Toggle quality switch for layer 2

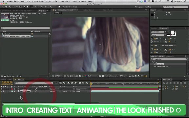tap(36, 91)
